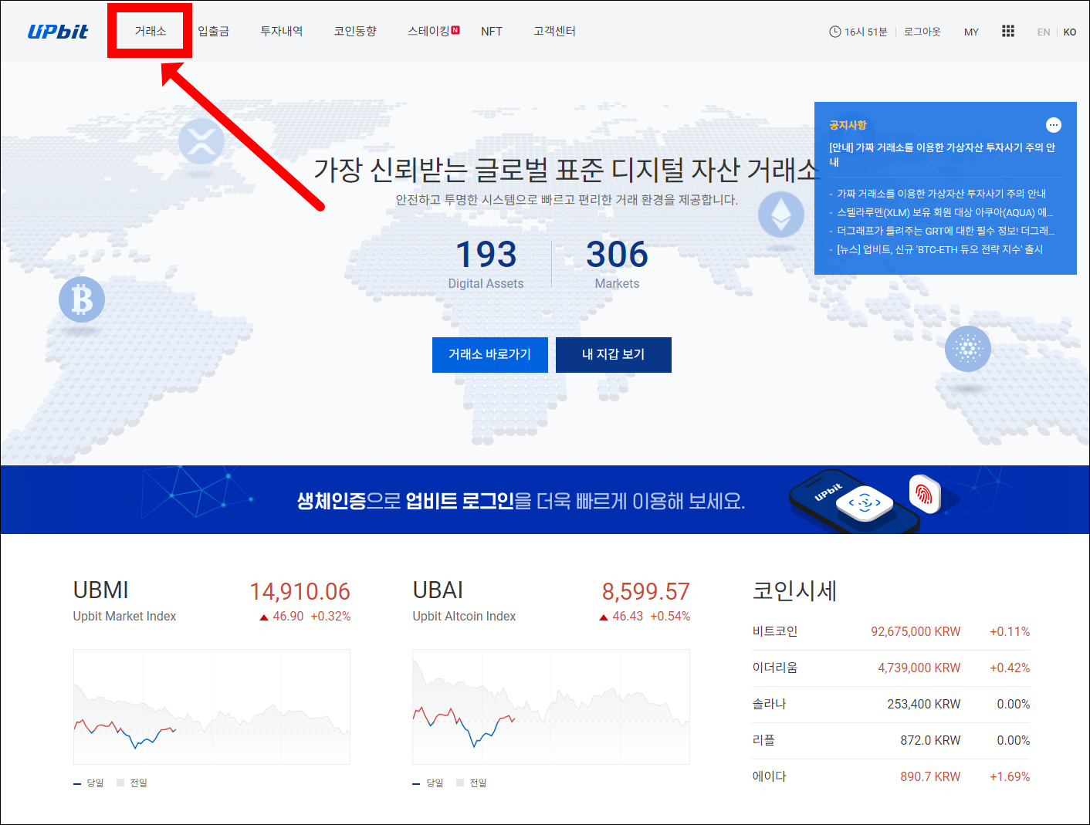Image resolution: width=1090 pixels, height=825 pixels.
Task: Click the 92,675,000 KRW price
Action: (916, 632)
